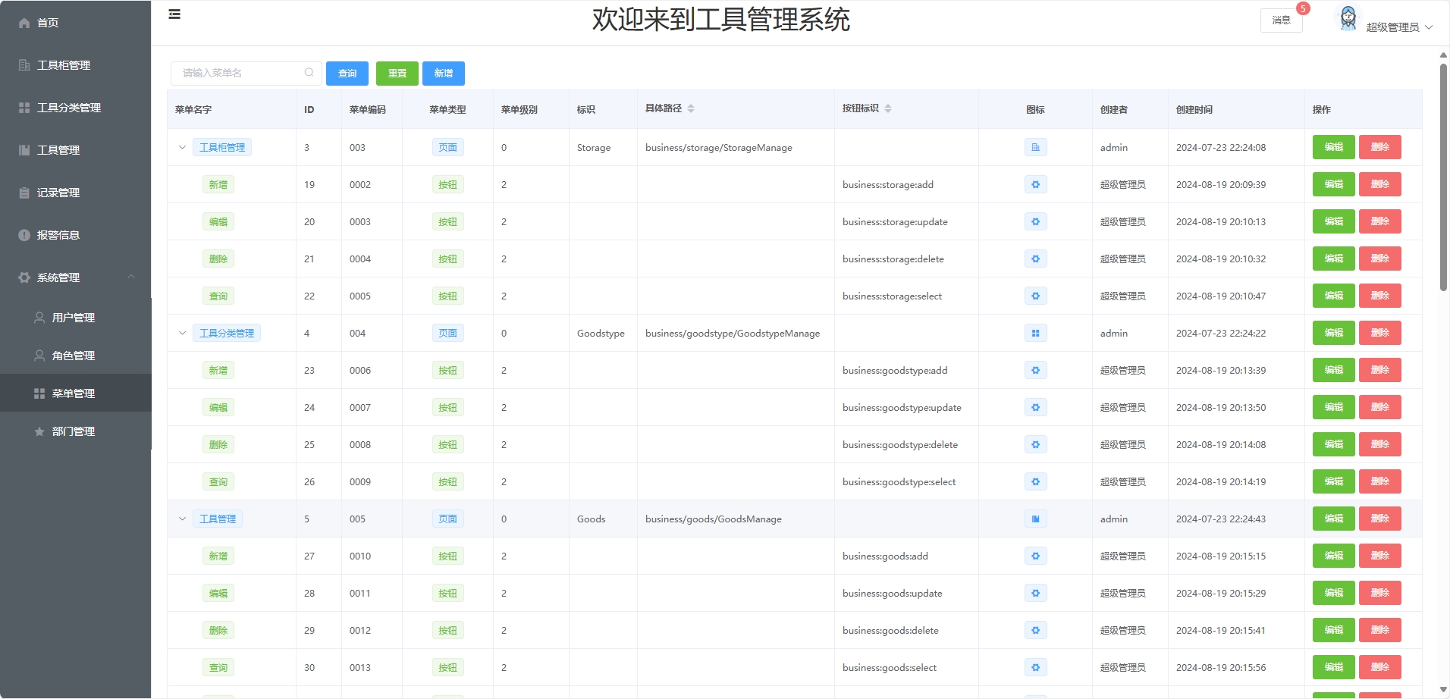Sort by 具体路径 column arrows
1450x699 pixels.
(691, 109)
